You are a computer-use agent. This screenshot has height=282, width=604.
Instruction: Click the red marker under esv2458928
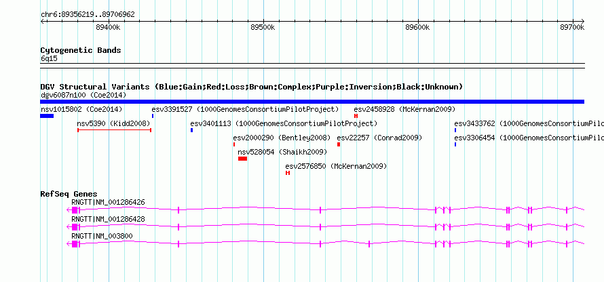(x=356, y=116)
